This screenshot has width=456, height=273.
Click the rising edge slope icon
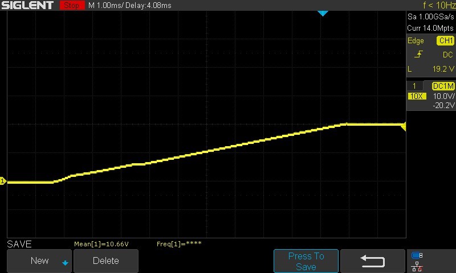coord(418,54)
